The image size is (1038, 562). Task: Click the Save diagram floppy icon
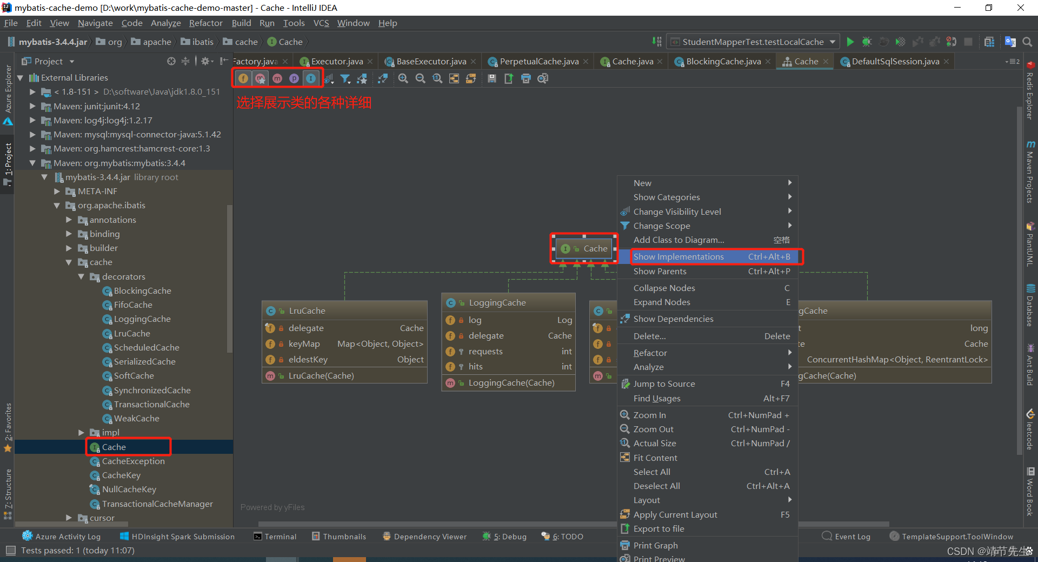(x=492, y=78)
